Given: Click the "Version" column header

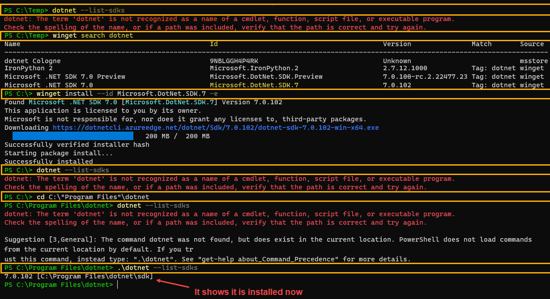Looking at the screenshot, I should point(397,44).
